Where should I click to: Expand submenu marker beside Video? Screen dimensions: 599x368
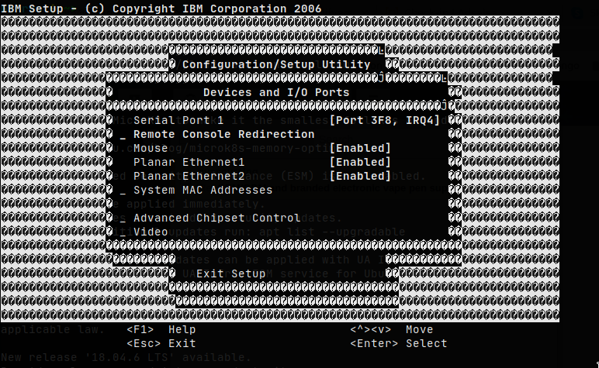click(x=123, y=233)
